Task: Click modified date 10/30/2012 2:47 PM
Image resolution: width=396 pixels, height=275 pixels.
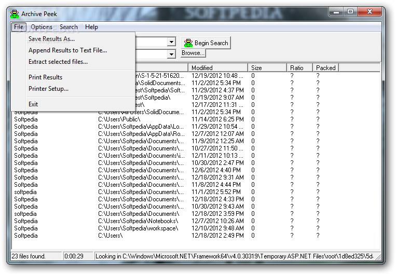Action: 217,163
